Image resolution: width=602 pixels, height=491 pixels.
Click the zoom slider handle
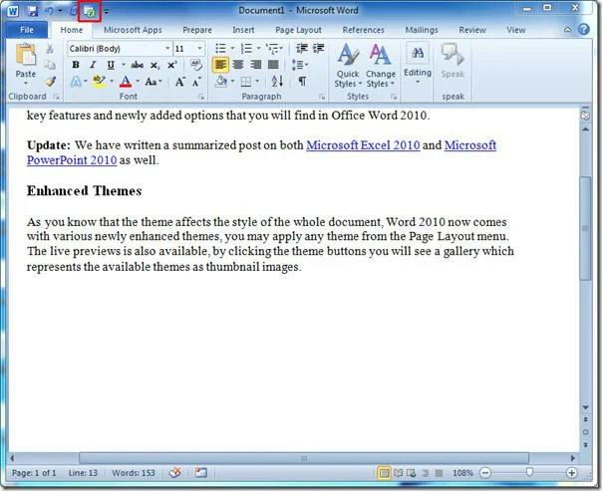click(x=529, y=472)
